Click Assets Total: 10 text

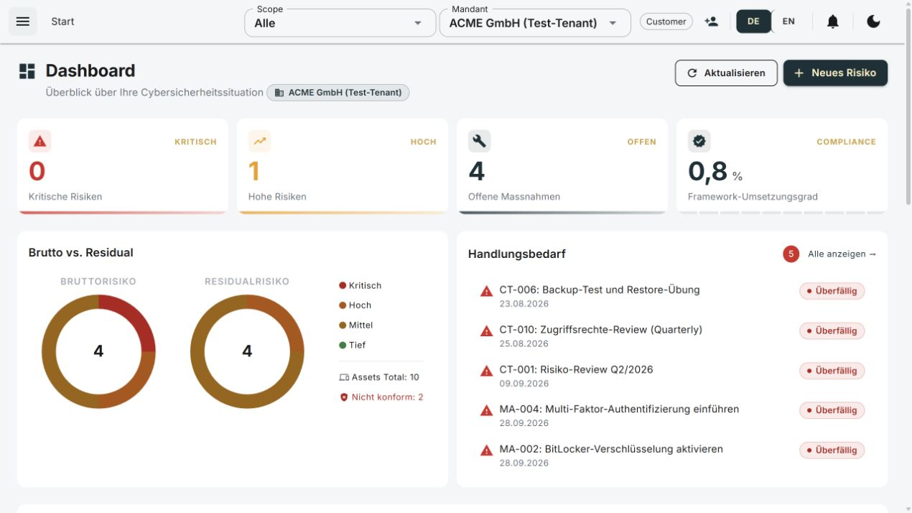point(386,377)
